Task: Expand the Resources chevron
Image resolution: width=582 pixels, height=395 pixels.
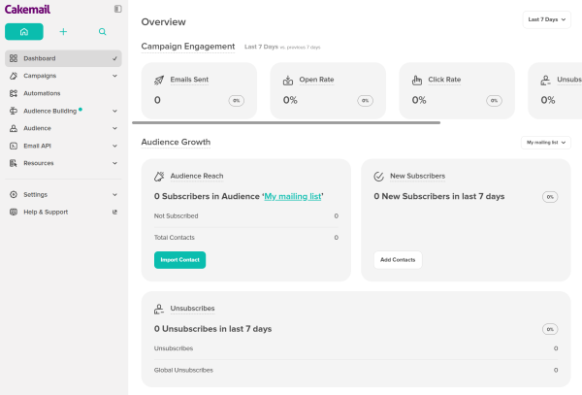Action: point(114,163)
